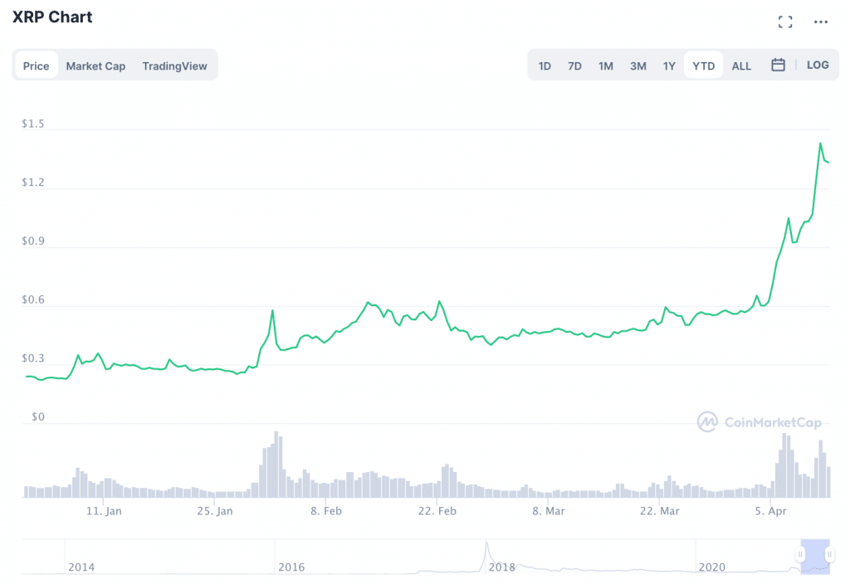Toggle LOG scale on the chart
Screen dimensions: 850x584
818,65
